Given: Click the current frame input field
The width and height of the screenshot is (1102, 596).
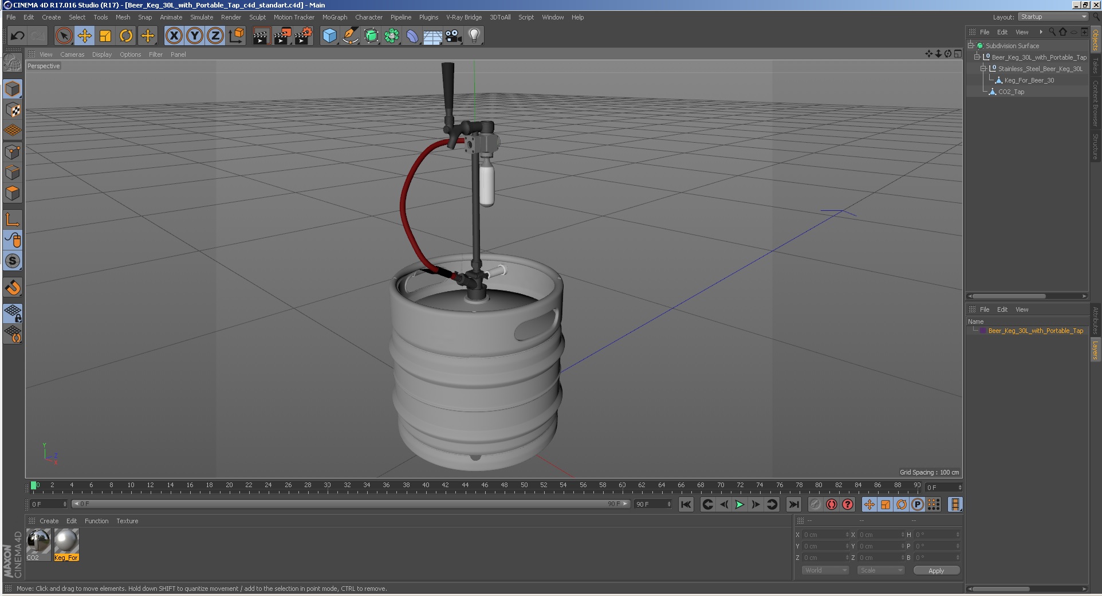Looking at the screenshot, I should coord(943,487).
